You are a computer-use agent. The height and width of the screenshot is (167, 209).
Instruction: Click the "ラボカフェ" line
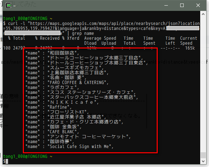(x=52, y=88)
